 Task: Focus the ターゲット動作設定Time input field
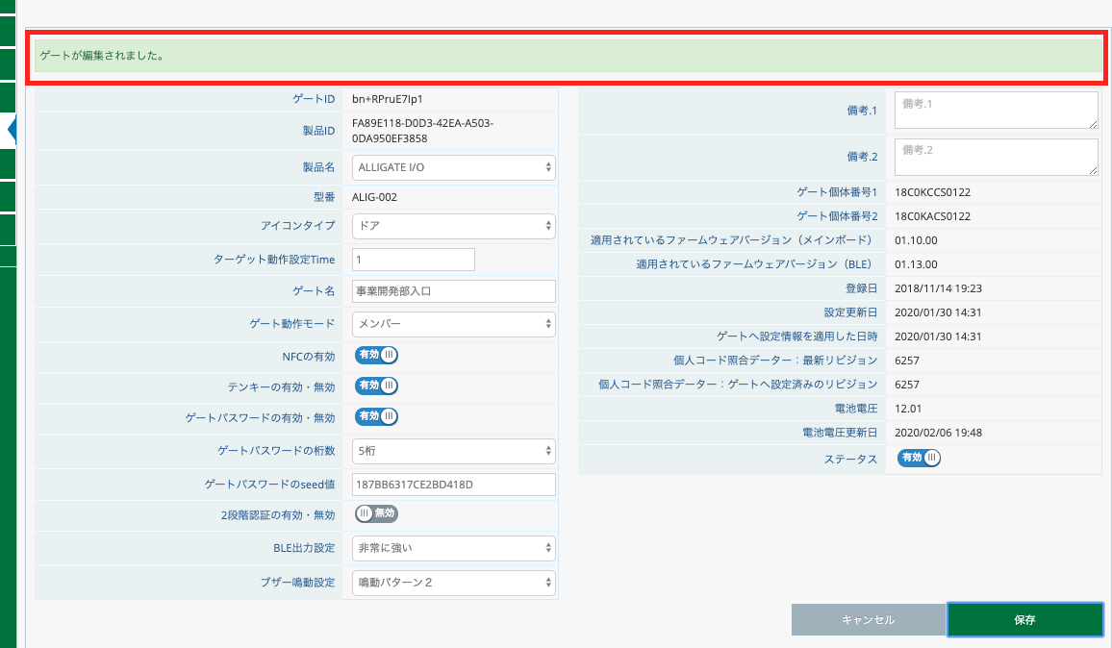(414, 260)
